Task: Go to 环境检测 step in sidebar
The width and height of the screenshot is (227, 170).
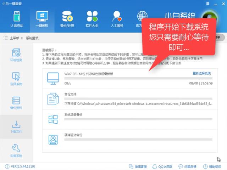Action: (x=16, y=55)
